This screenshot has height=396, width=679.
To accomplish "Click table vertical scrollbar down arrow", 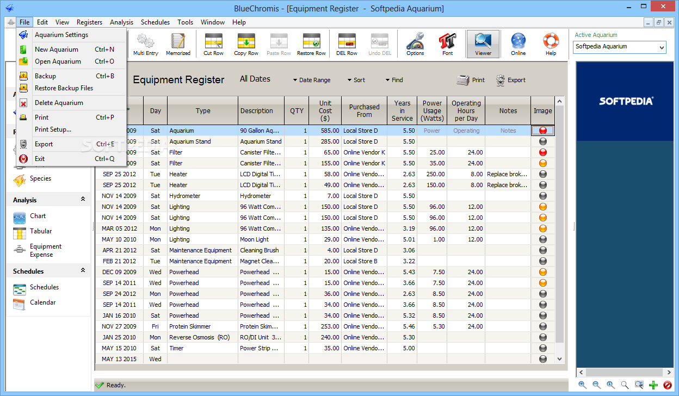I will point(560,359).
